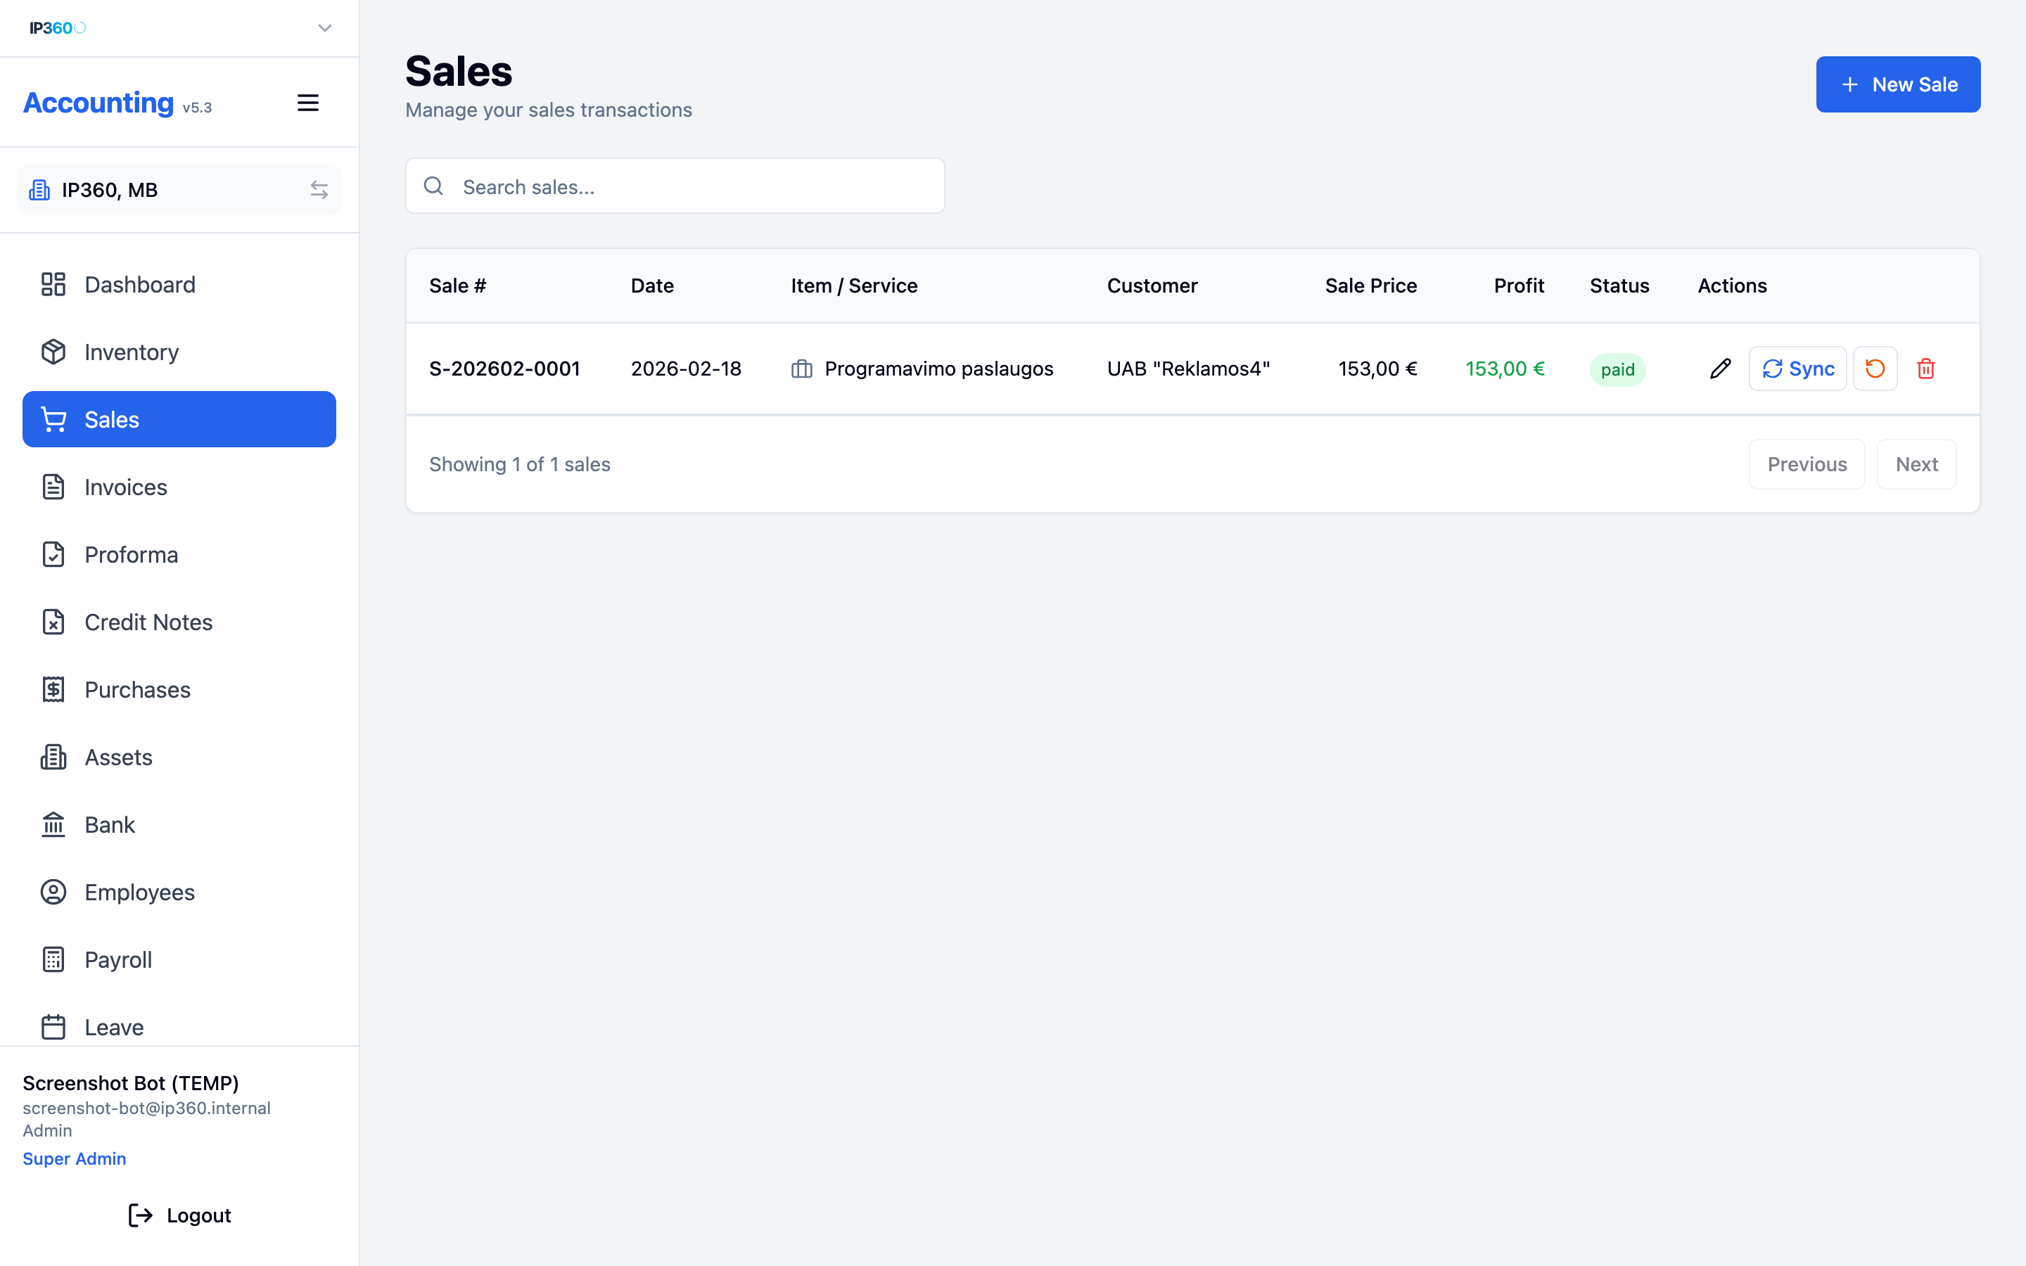Image resolution: width=2026 pixels, height=1266 pixels.
Task: Click Programavimo paslaugos item text
Action: [x=938, y=369]
